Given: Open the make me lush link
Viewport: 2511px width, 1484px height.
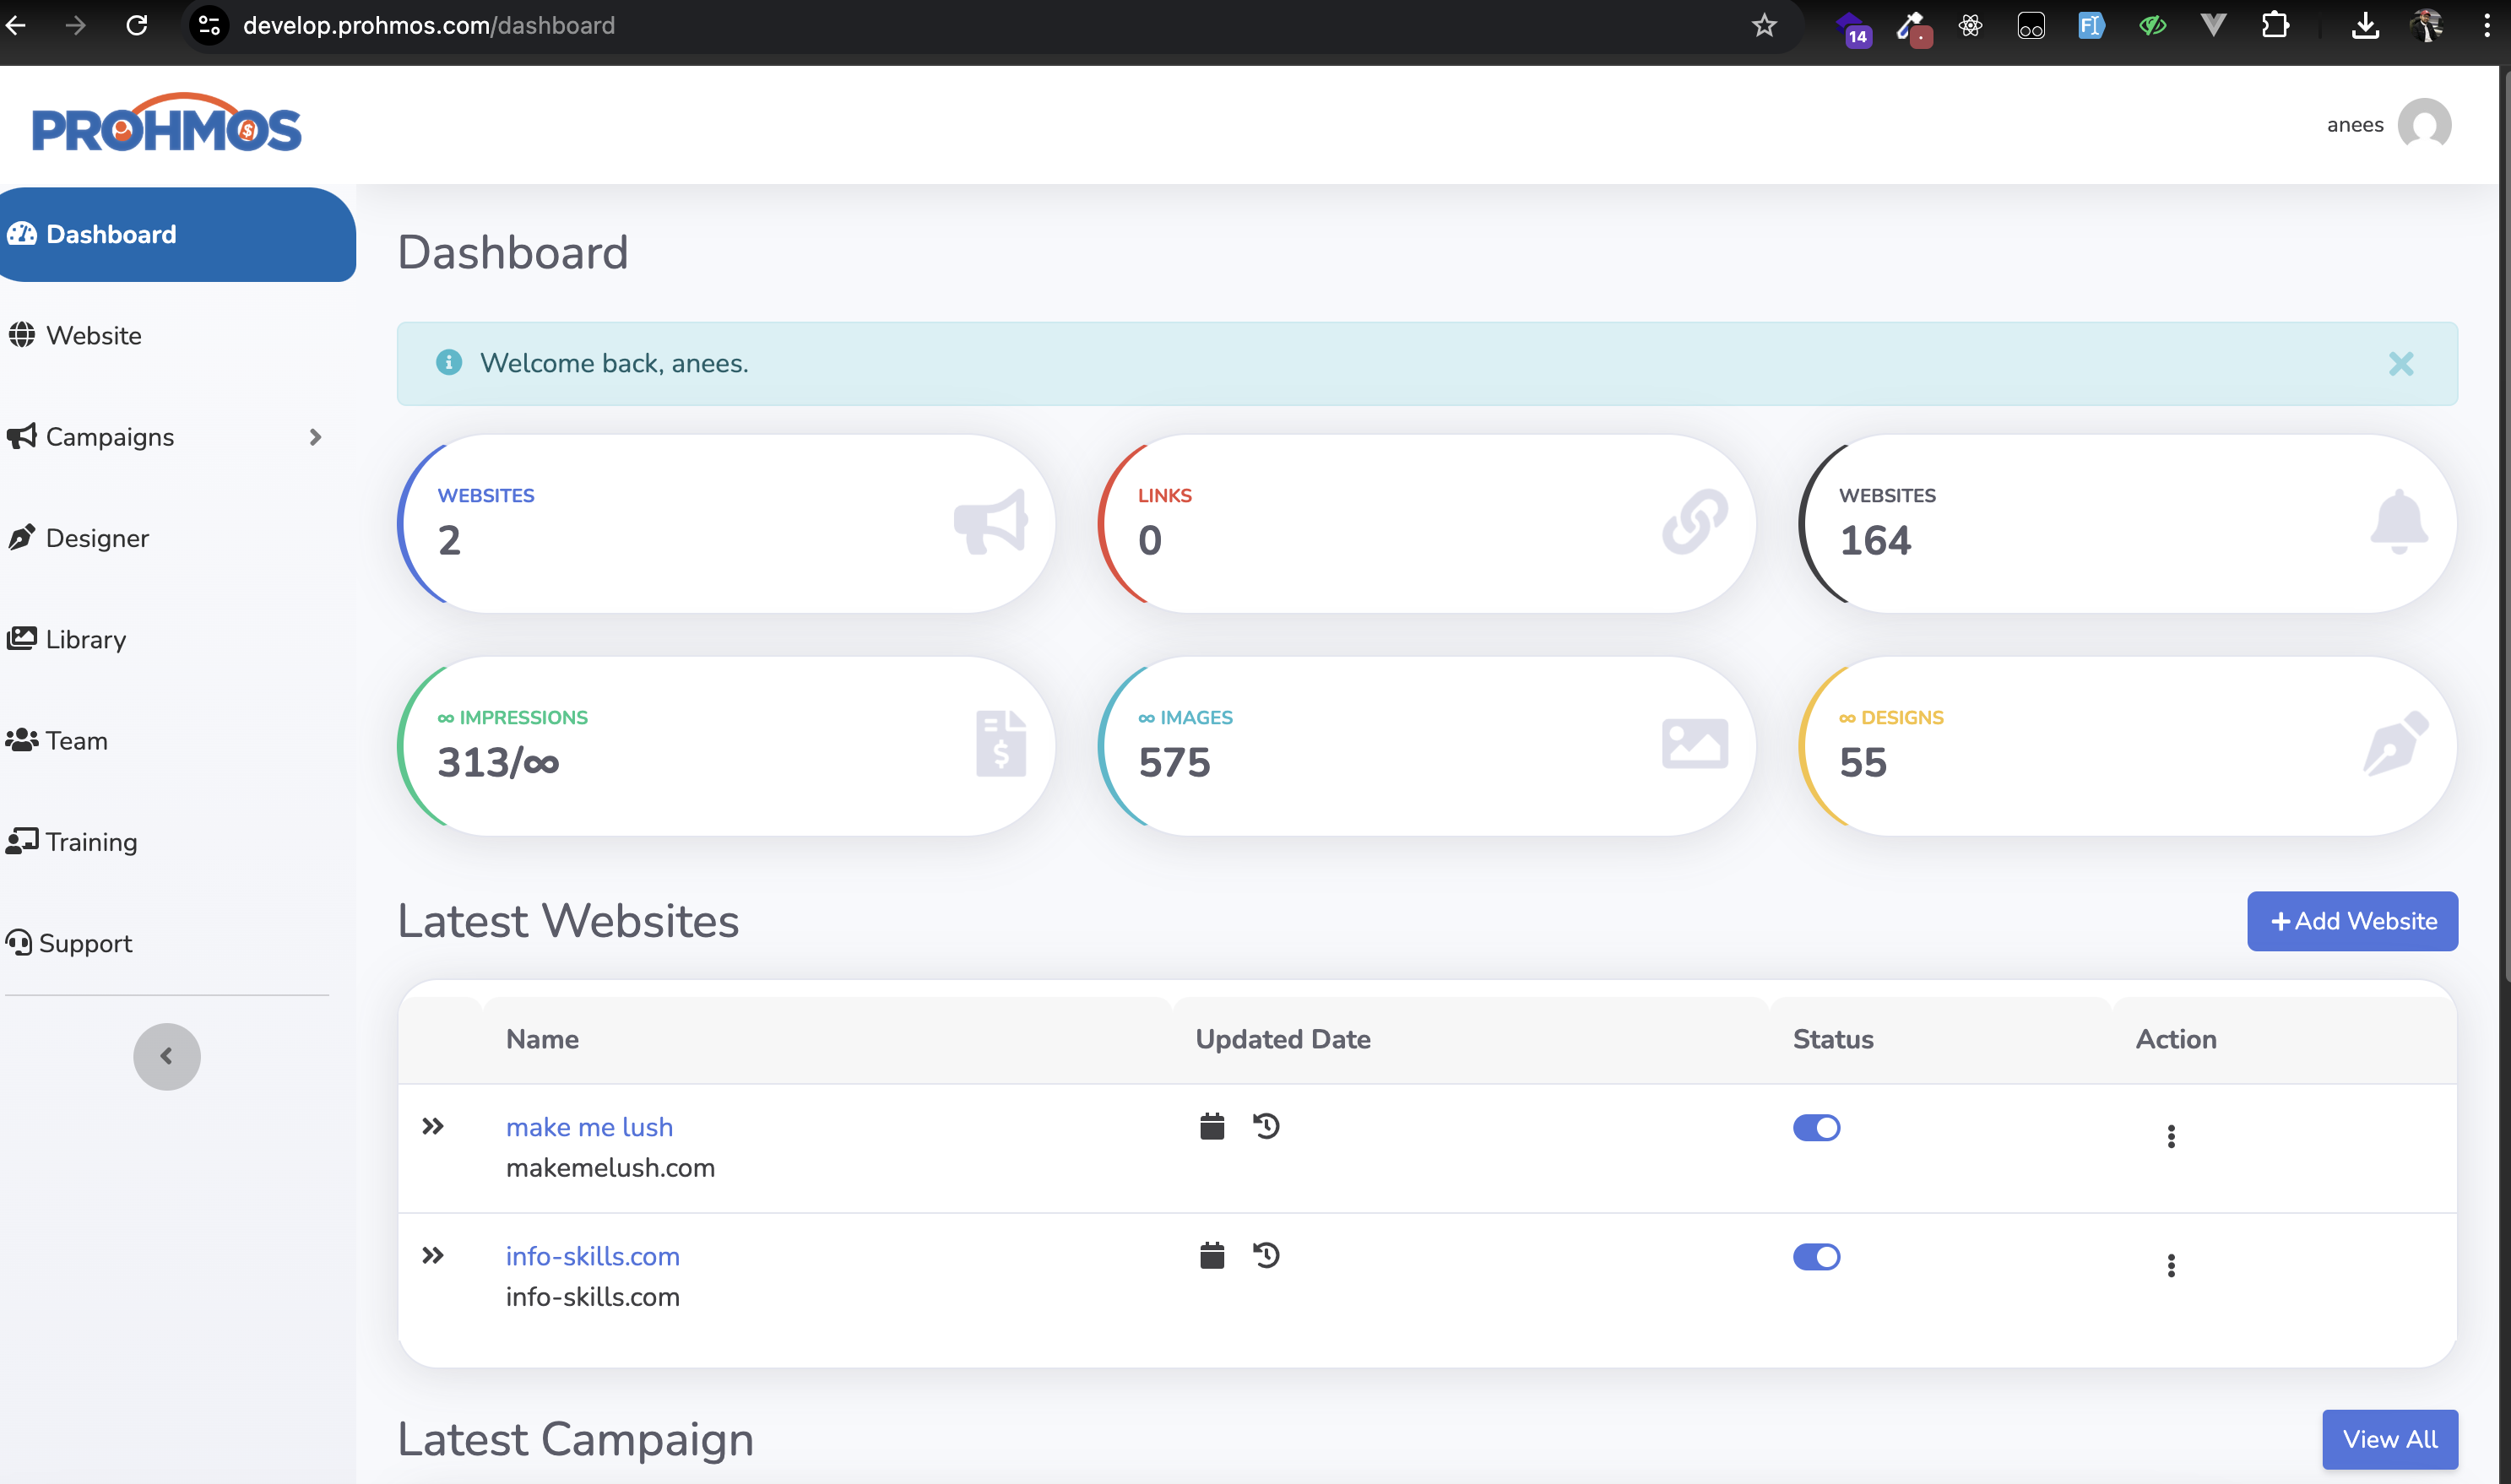Looking at the screenshot, I should [x=589, y=1127].
